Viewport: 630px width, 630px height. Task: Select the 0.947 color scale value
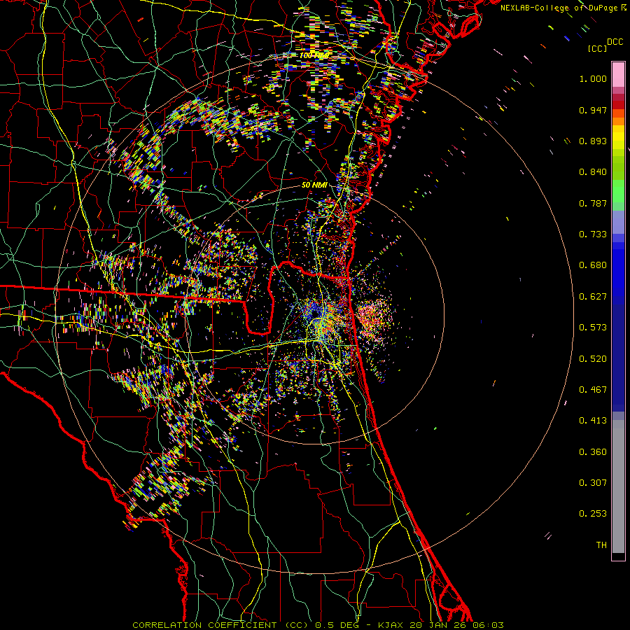[x=593, y=110]
